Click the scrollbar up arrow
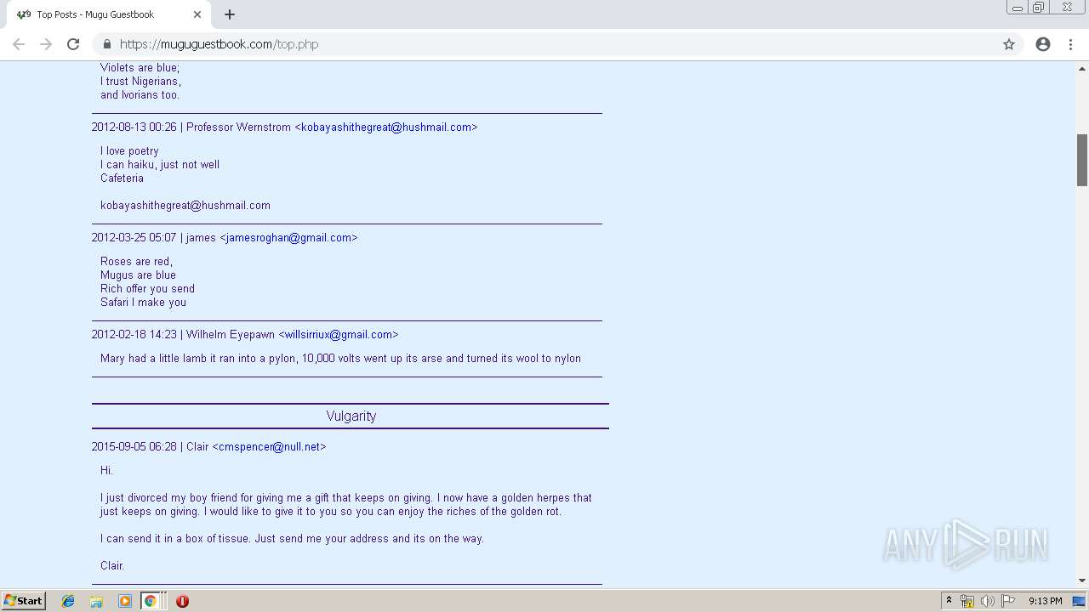Image resolution: width=1089 pixels, height=612 pixels. click(1082, 67)
